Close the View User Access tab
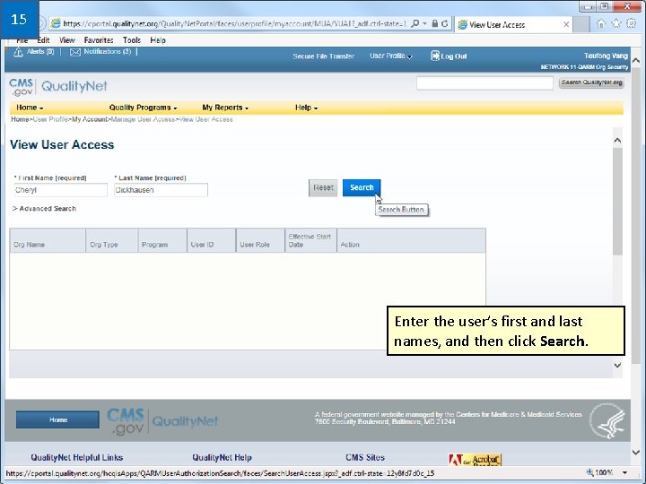Viewport: 646px width, 484px height. click(566, 25)
